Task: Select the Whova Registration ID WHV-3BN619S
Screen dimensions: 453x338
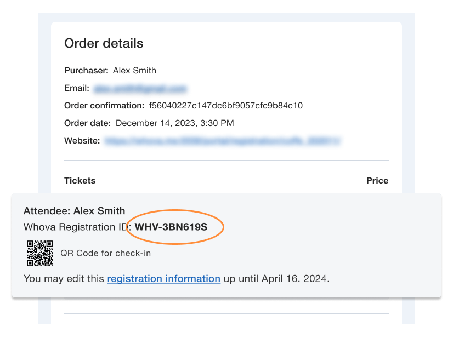Action: tap(171, 226)
